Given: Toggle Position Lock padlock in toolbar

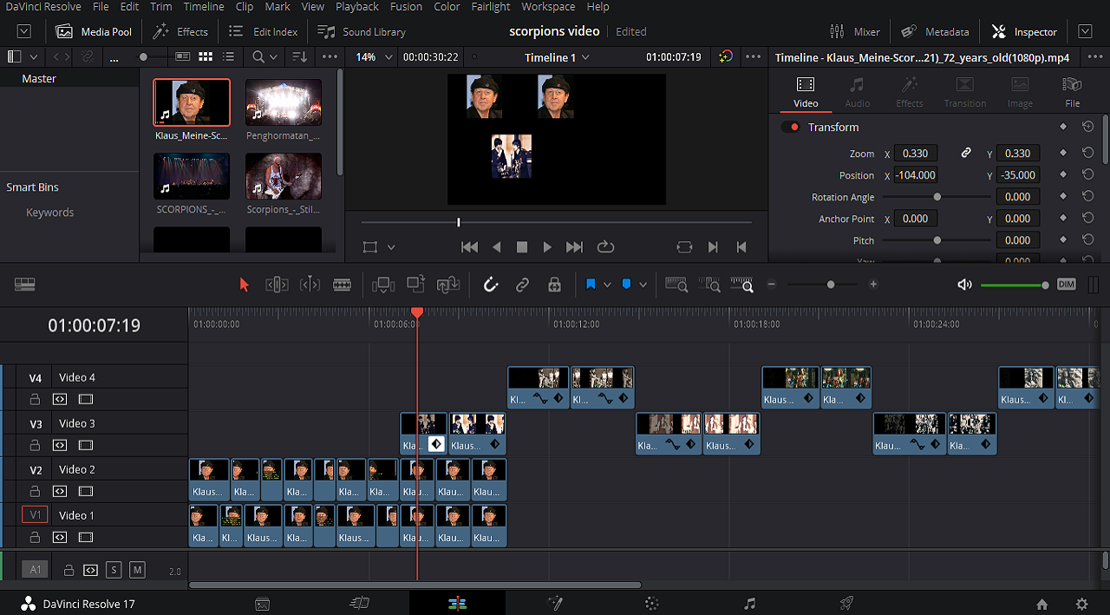Looking at the screenshot, I should pyautogui.click(x=554, y=285).
